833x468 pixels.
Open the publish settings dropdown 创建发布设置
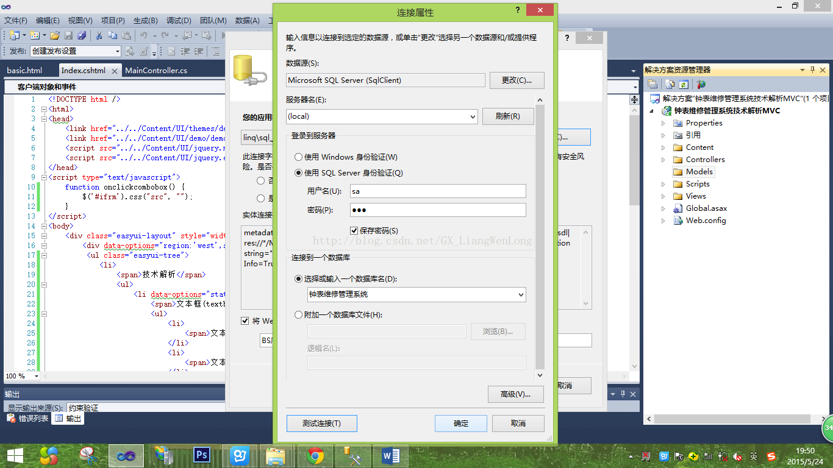pyautogui.click(x=118, y=51)
